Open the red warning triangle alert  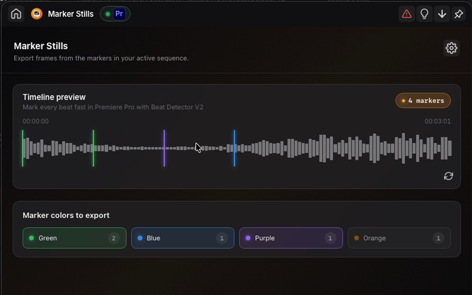click(x=407, y=14)
